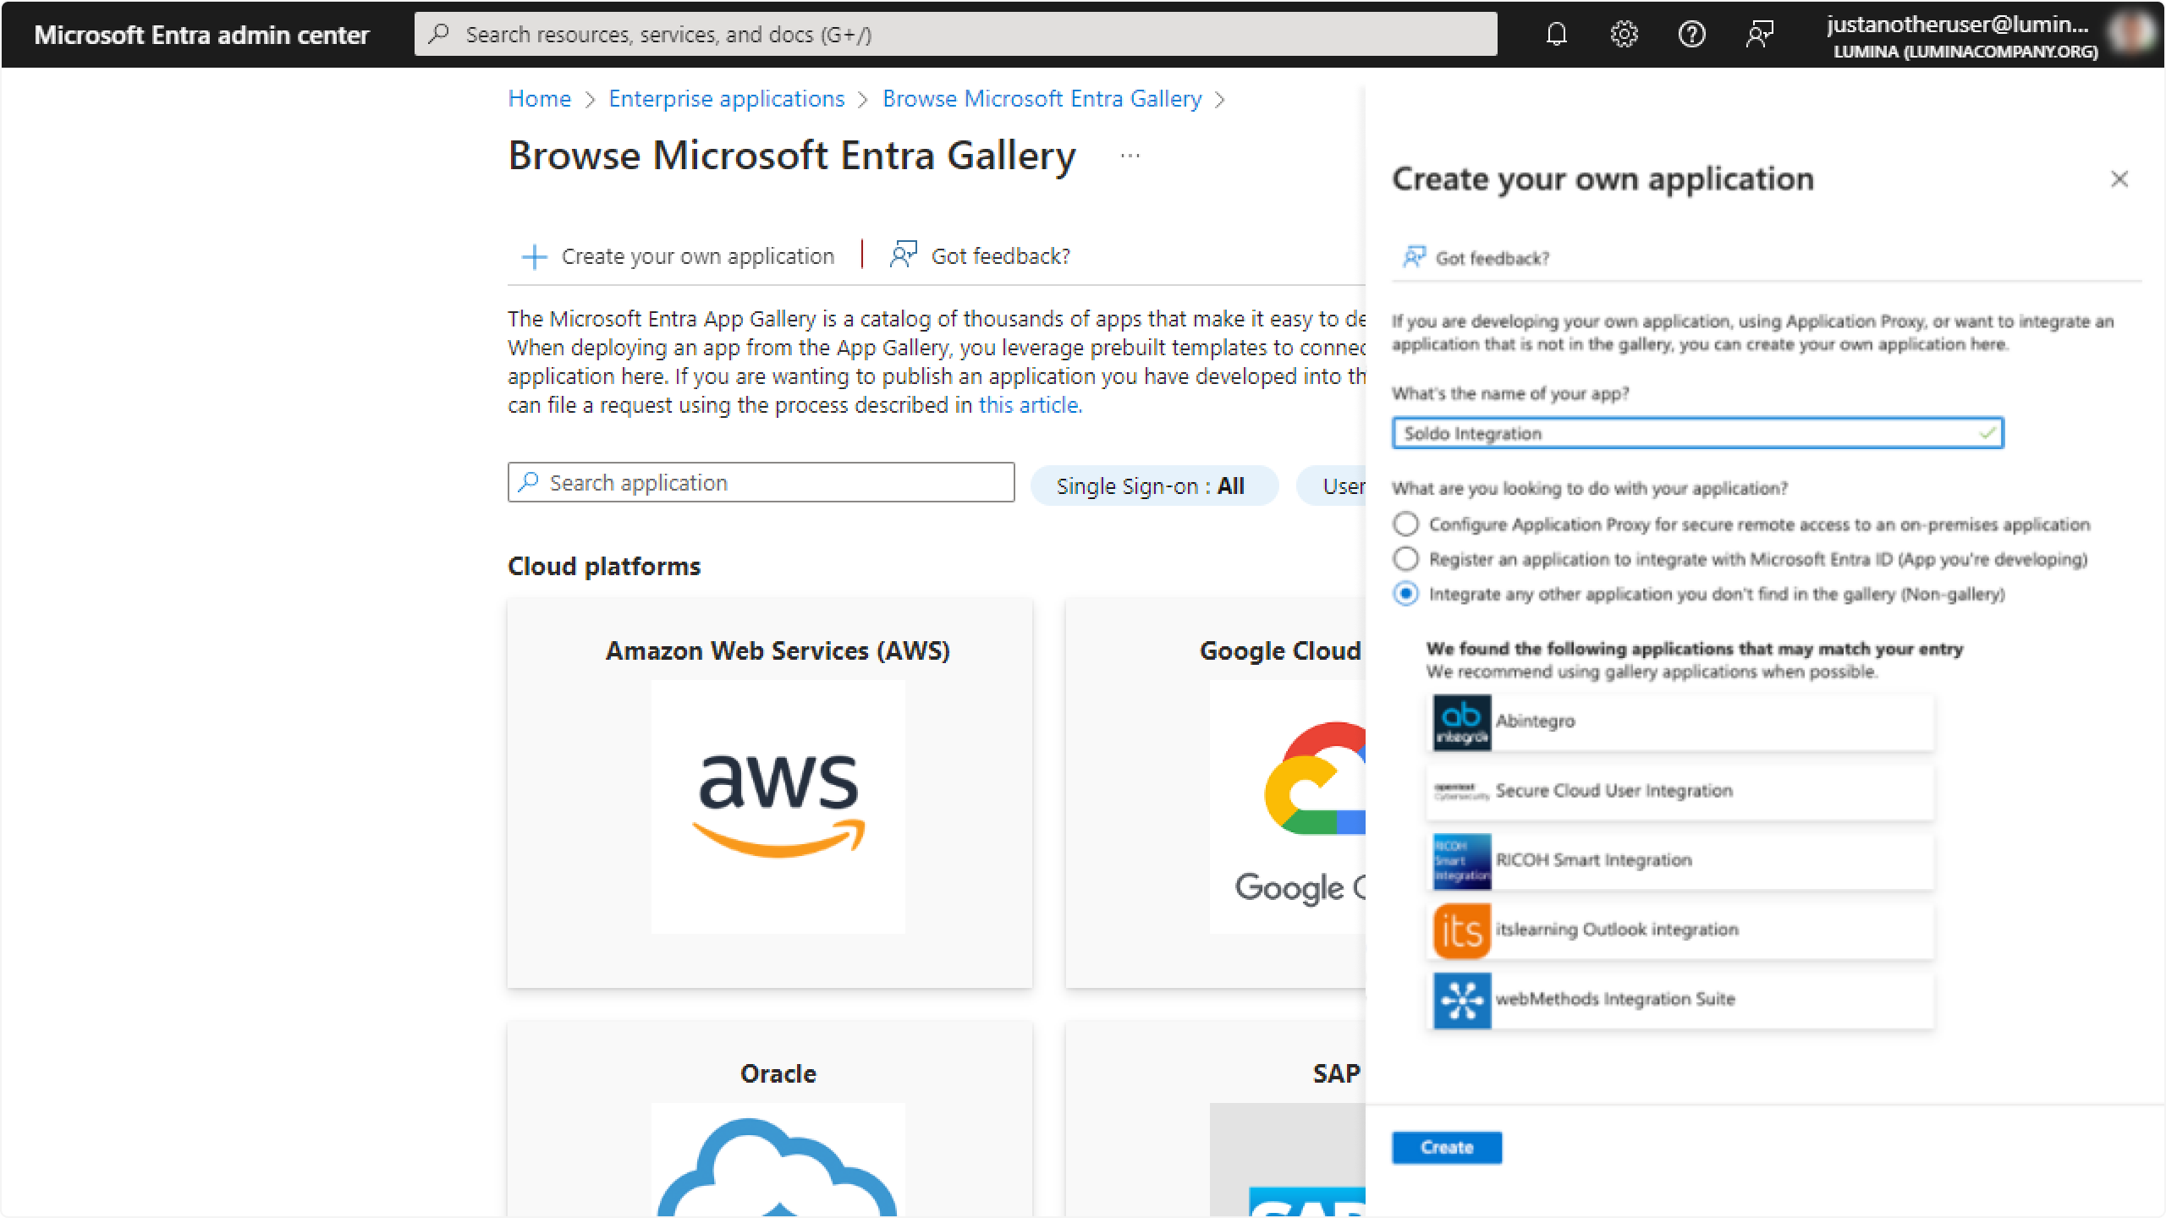Viewport: 2166px width, 1218px height.
Task: Click the app name input field
Action: click(x=1697, y=433)
